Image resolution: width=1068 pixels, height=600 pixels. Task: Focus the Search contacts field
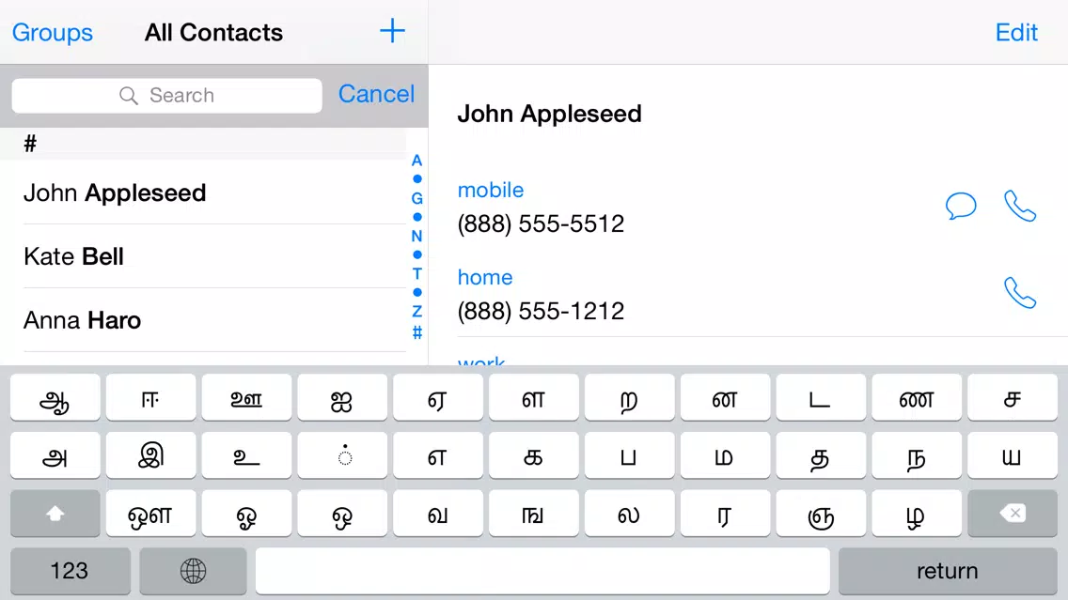pos(167,95)
